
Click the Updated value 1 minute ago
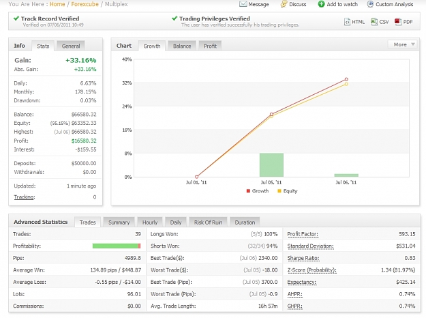(x=82, y=186)
